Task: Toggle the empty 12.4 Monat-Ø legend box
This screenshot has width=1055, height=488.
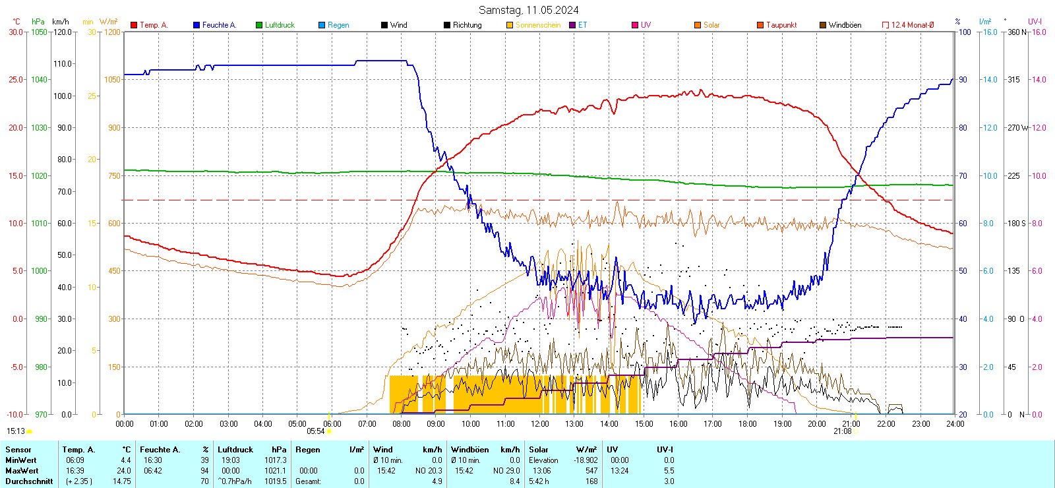Action: coord(886,25)
